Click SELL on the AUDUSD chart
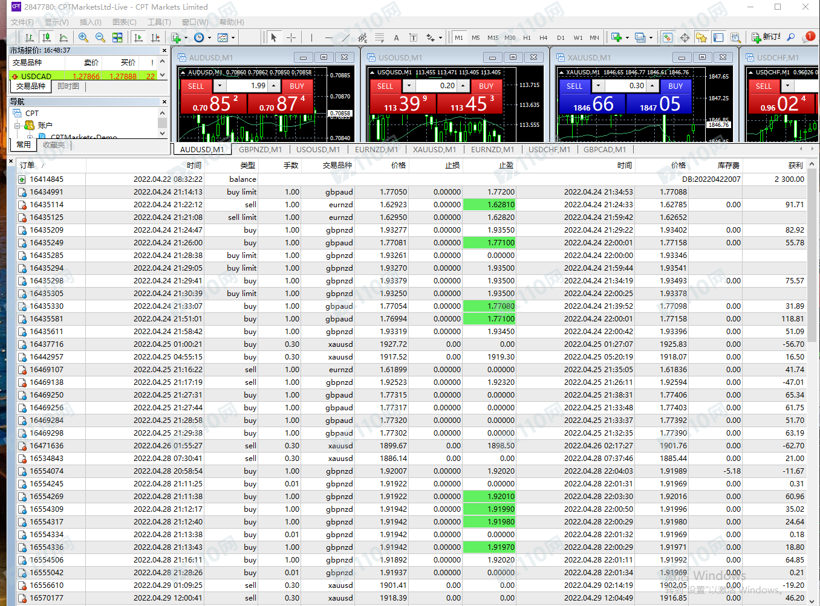The height and width of the screenshot is (606, 820). coord(196,86)
